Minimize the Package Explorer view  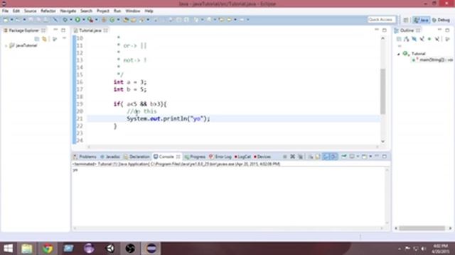[55, 30]
